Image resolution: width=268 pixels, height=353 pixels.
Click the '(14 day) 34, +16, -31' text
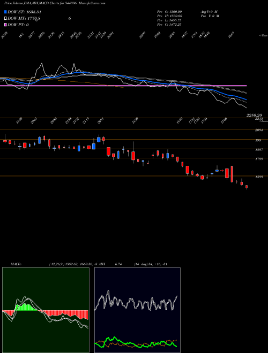coord(150,264)
